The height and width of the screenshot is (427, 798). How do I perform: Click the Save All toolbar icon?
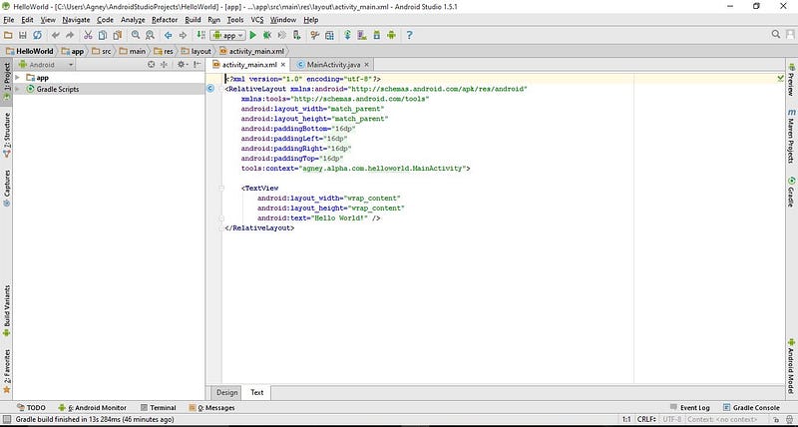(22, 35)
